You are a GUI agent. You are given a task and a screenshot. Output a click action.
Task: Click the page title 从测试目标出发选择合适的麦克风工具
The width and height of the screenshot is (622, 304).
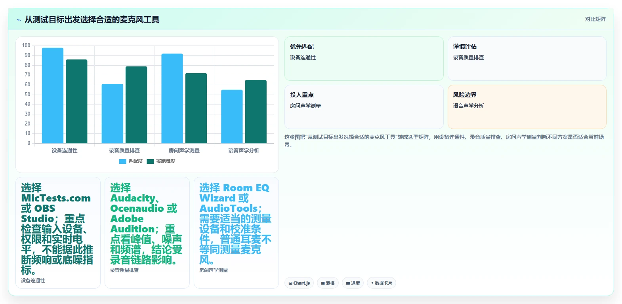[x=92, y=19]
